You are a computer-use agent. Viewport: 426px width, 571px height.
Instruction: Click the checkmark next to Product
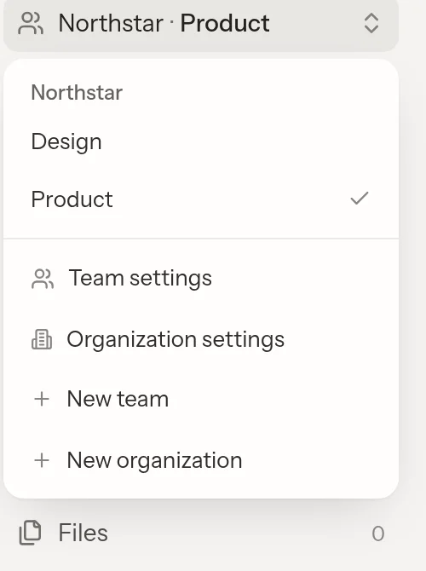[x=360, y=199]
